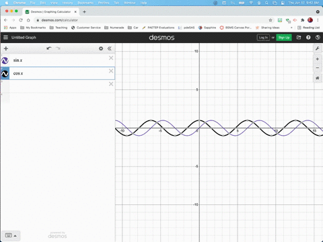Viewport: 323px width, 242px height.
Task: Open Reading List
Action: (x=308, y=28)
